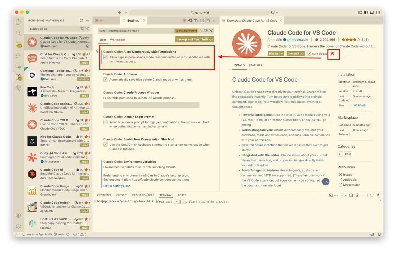Open the Disable button dropdown arrow
The height and width of the screenshot is (254, 396).
[x=282, y=54]
